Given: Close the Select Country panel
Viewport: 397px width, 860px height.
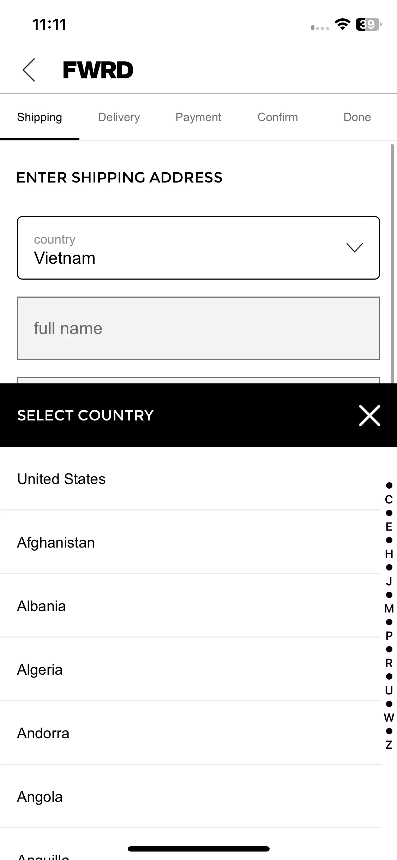Looking at the screenshot, I should pos(369,415).
